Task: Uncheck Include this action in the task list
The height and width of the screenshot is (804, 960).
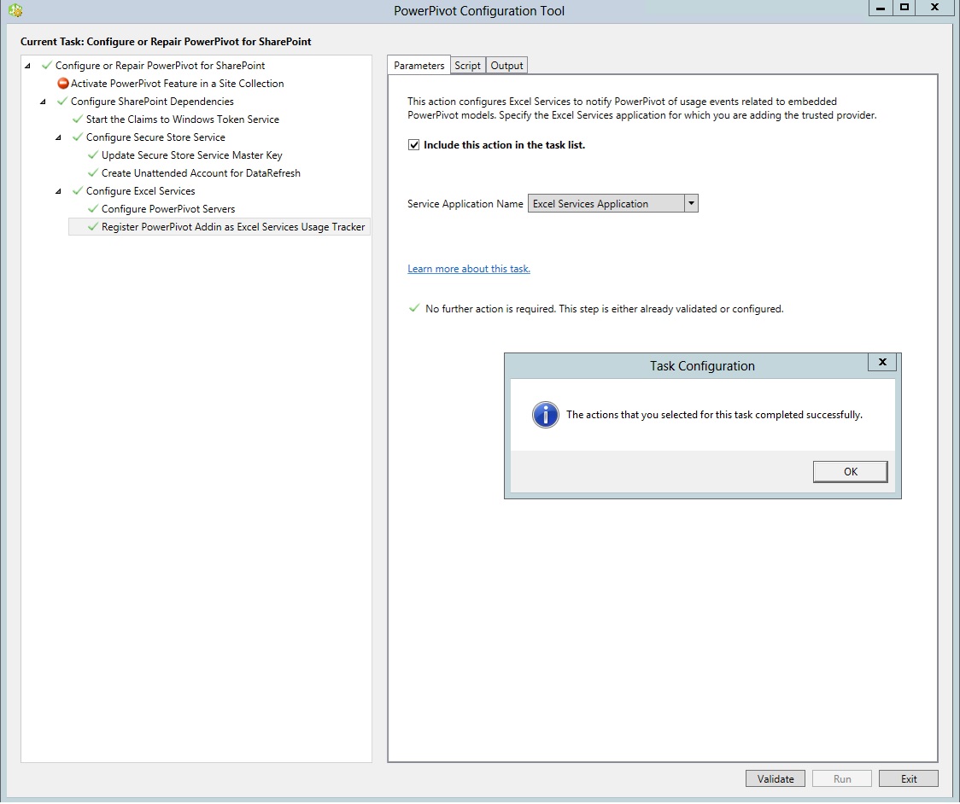Action: [413, 143]
